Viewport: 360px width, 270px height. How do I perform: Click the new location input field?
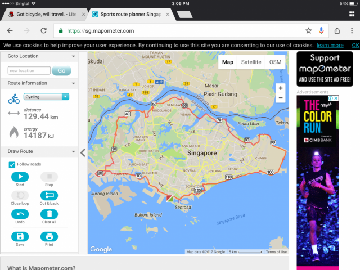click(x=29, y=70)
